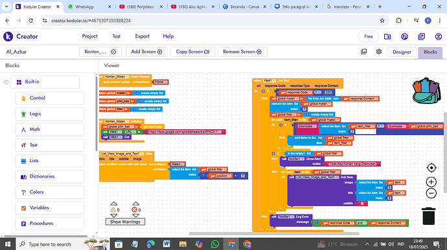
Task: Go to next warning with down arrow
Action: pyautogui.click(x=114, y=216)
